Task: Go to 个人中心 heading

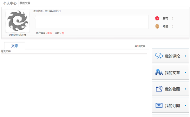Action: (10, 3)
